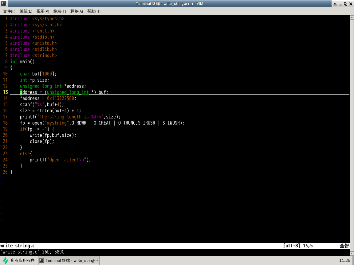Open the 视图(V) menu

click(x=43, y=11)
